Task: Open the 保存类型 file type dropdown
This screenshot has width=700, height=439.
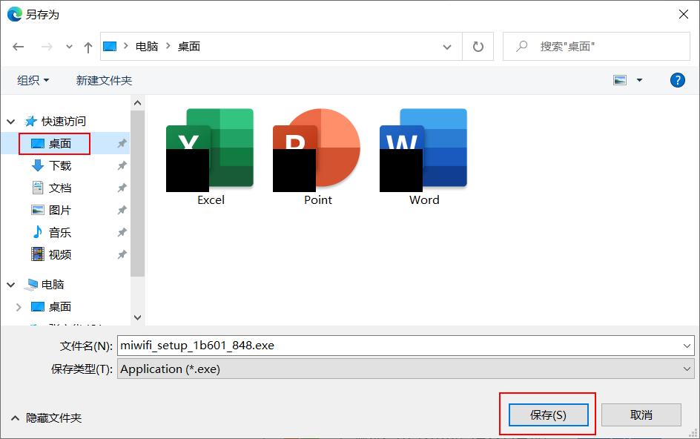Action: coord(686,369)
